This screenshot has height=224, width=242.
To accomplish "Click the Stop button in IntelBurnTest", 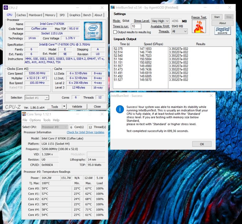I will [x=229, y=17].
